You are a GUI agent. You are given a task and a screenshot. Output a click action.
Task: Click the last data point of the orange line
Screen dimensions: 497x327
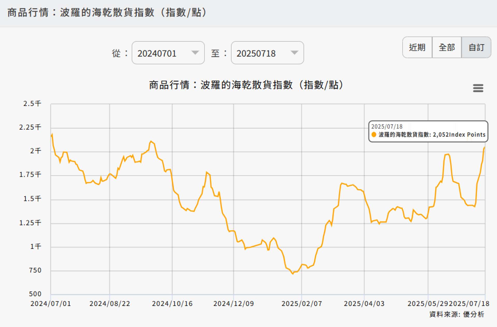[484, 147]
